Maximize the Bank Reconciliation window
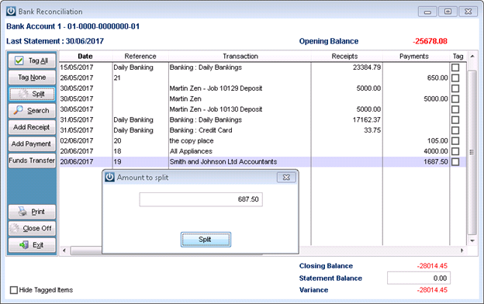 pyautogui.click(x=448, y=12)
